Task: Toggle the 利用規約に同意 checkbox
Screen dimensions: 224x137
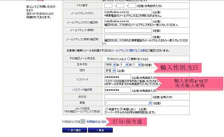Action: point(83,121)
